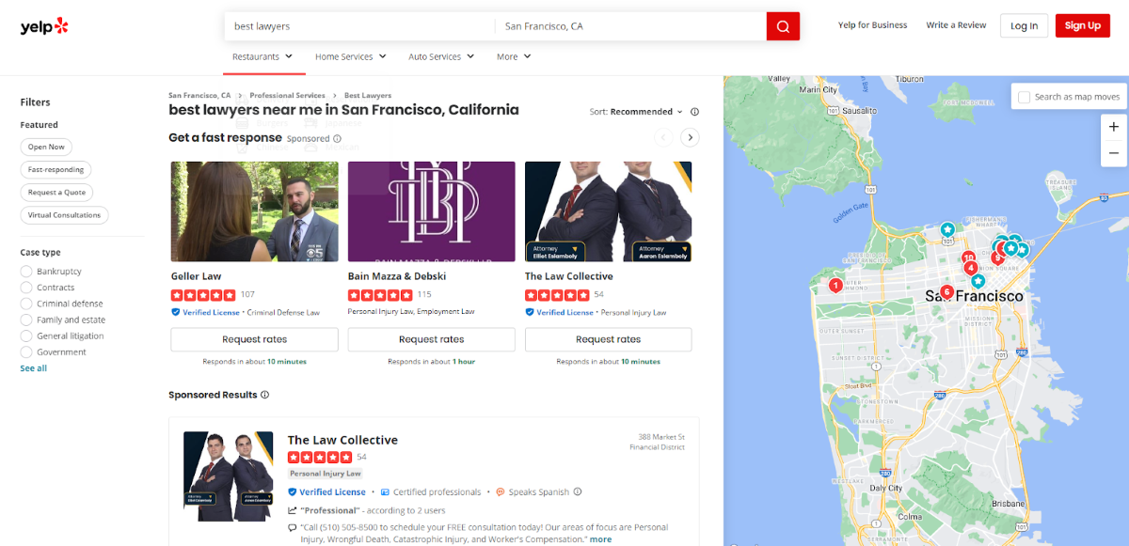Request rates from Geller Law
The width and height of the screenshot is (1129, 546).
pos(254,339)
